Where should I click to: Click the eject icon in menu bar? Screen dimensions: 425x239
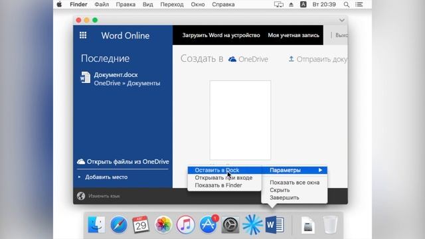tap(291, 5)
